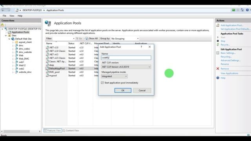Image resolution: width=251 pixels, height=141 pixels.
Task: Click Application Pools in breadcrumb bar
Action: 55,10
